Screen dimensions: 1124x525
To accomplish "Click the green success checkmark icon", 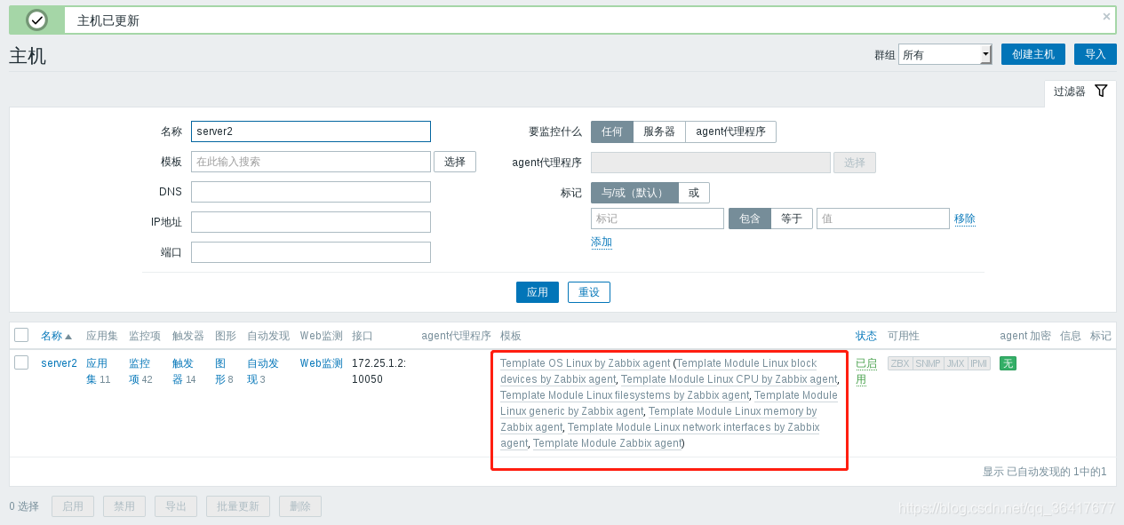I will 36,20.
